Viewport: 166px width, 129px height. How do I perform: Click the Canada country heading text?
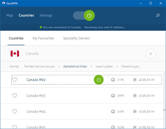click(32, 54)
